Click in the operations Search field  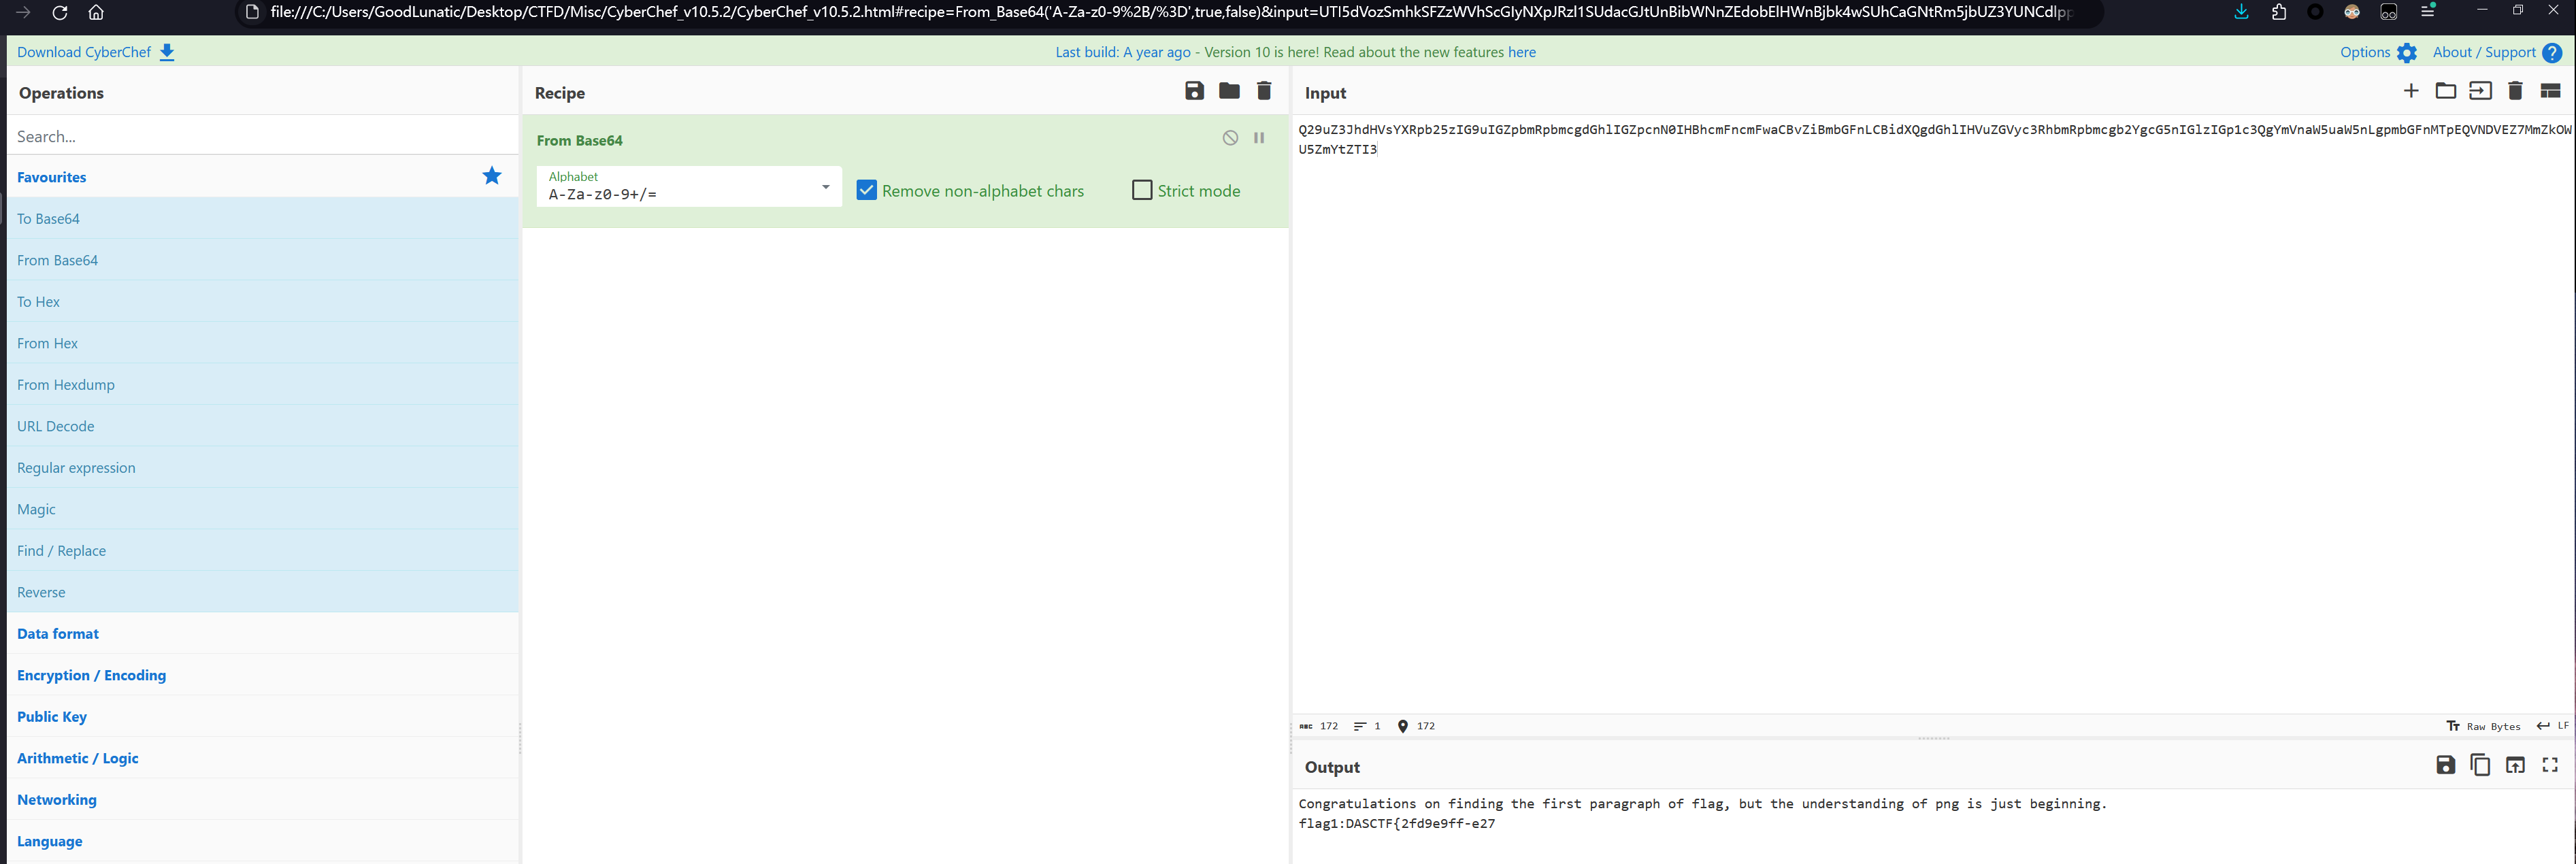click(x=263, y=136)
